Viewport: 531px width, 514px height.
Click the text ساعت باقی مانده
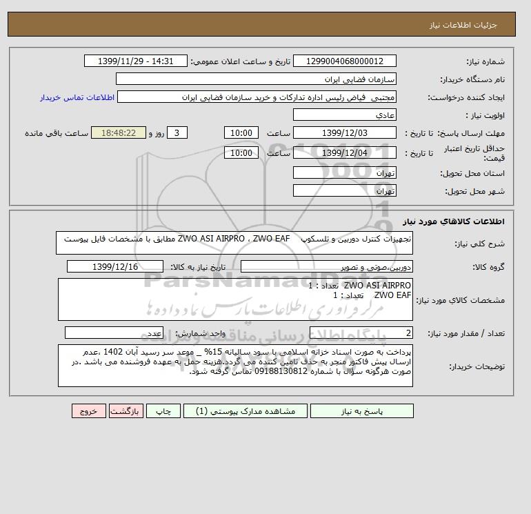click(57, 133)
